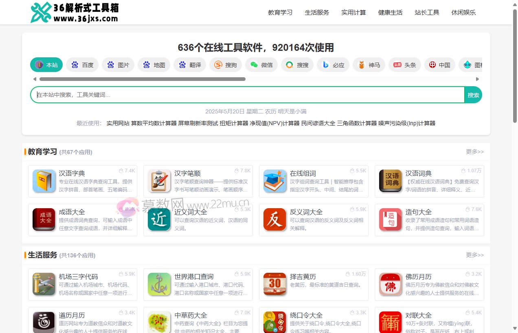Viewport: 518px width, 333px height.
Task: Open the 汉语字典 dictionary tool icon
Action: coord(43,181)
